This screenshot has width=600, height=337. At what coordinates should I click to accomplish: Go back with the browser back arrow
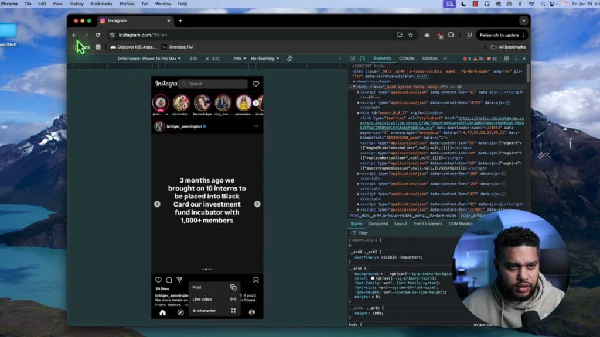(x=74, y=35)
